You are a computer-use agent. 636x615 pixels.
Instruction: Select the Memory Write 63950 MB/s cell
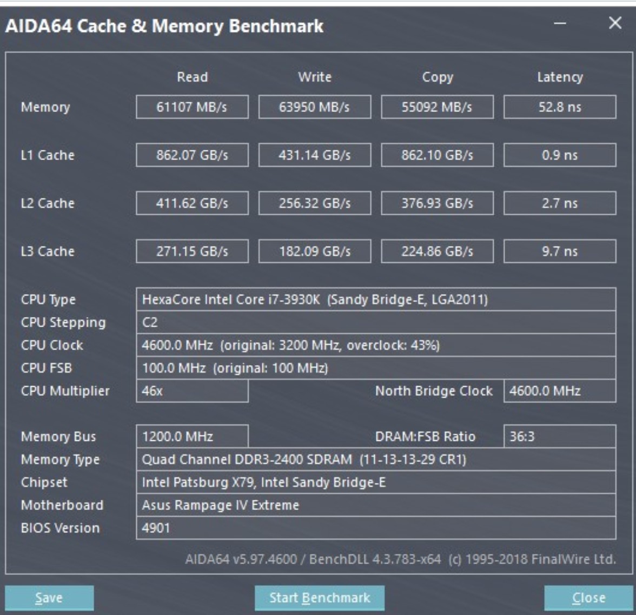(x=315, y=107)
